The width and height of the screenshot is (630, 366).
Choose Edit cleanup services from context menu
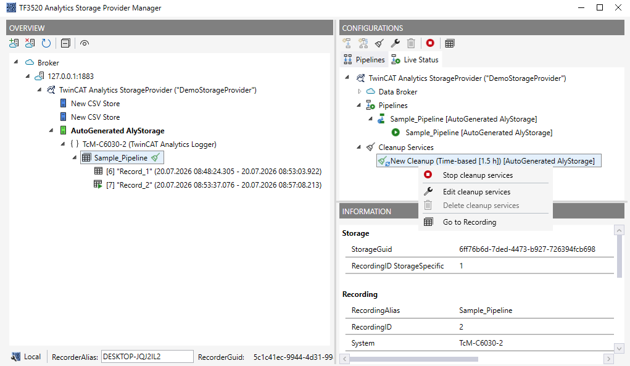point(476,191)
